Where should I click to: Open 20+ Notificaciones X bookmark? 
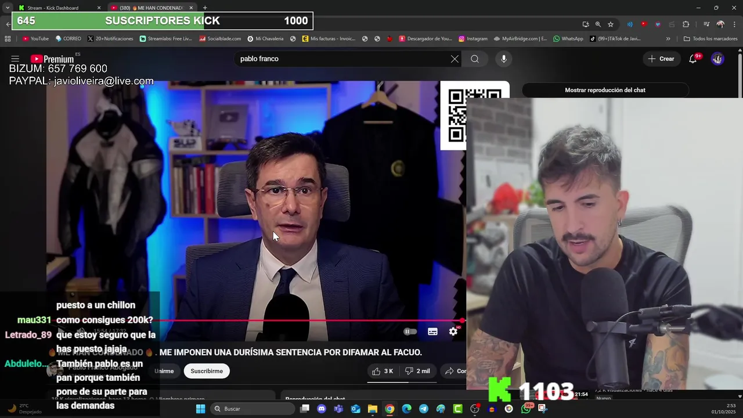(110, 39)
